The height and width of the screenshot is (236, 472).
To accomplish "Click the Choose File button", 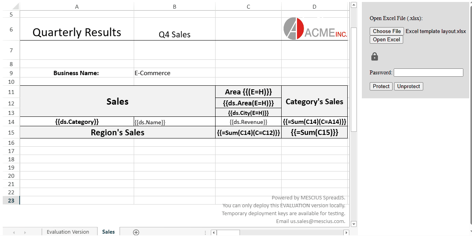I will (x=387, y=31).
